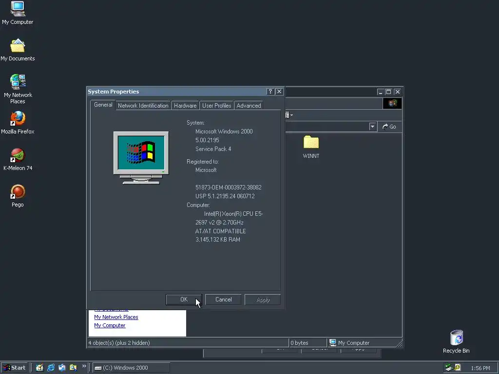Click the 'Microsoft Windows 2000' system text
This screenshot has width=499, height=374.
coord(224,131)
